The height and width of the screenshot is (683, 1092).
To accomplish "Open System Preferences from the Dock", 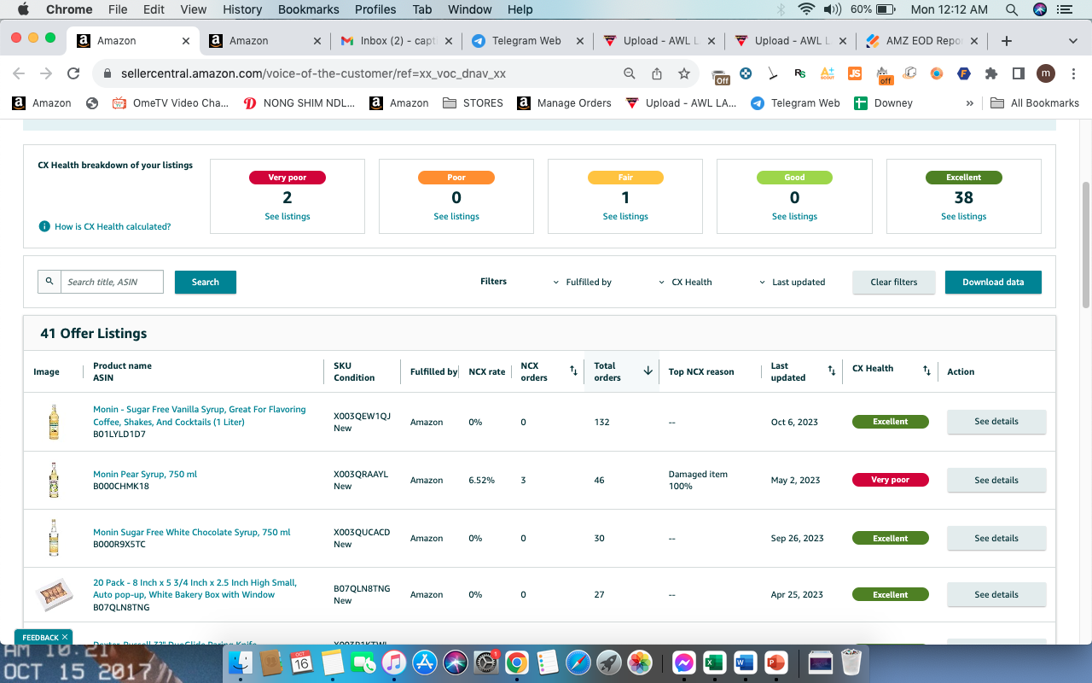I will [485, 662].
